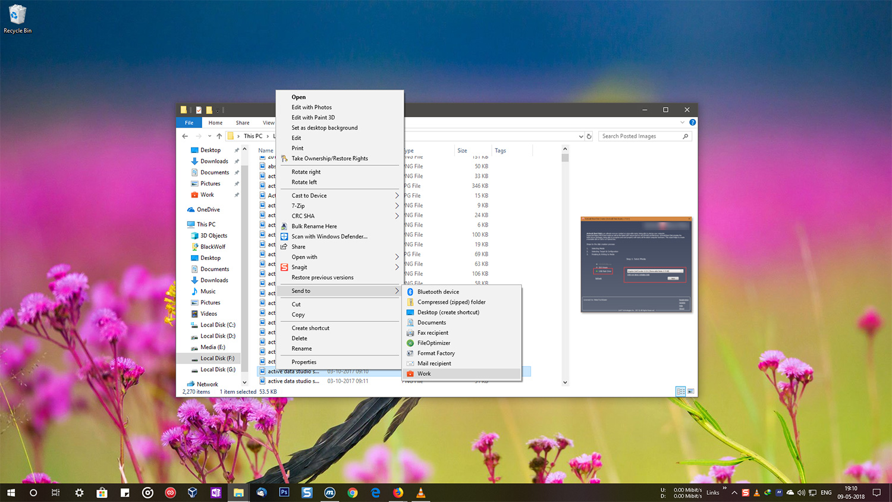This screenshot has height=502, width=892.
Task: Open Photoshop from the taskbar
Action: (284, 492)
